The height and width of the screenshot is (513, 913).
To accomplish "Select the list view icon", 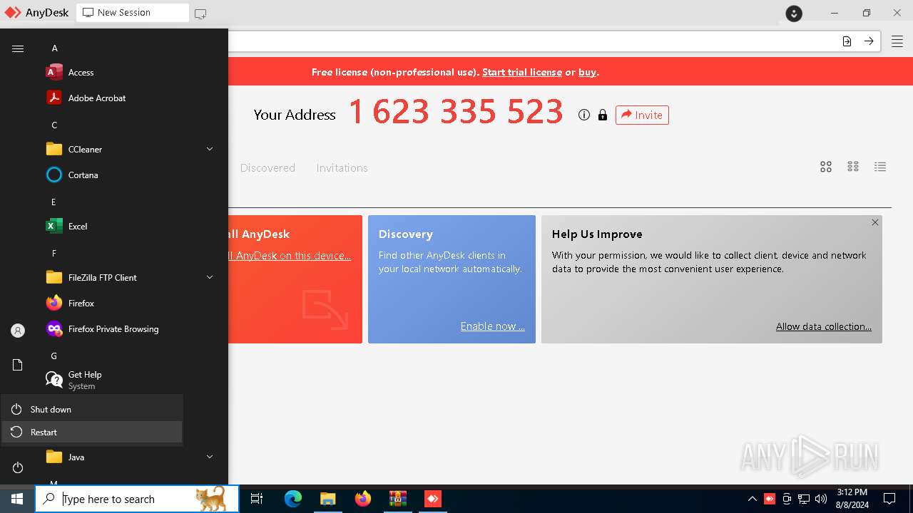I will coord(880,167).
